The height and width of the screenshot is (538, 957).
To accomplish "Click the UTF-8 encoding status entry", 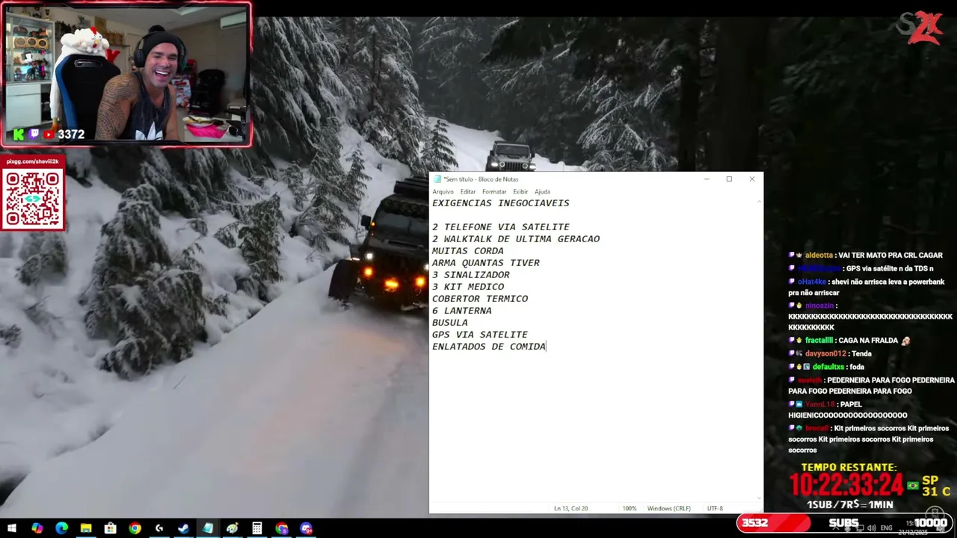I will [x=715, y=509].
